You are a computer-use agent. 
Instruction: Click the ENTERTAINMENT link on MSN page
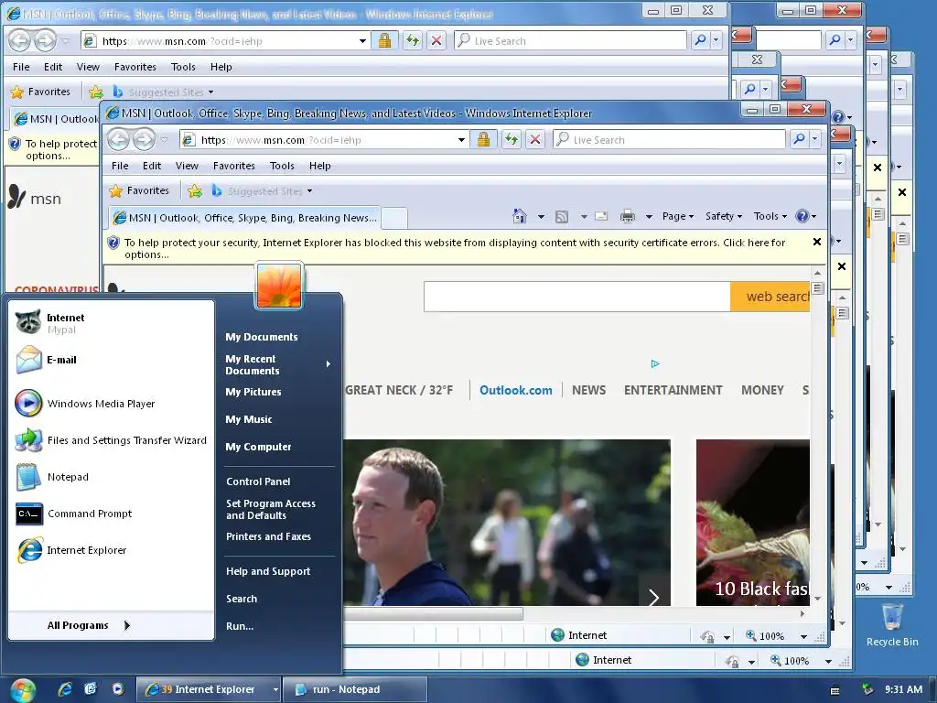[x=673, y=390]
